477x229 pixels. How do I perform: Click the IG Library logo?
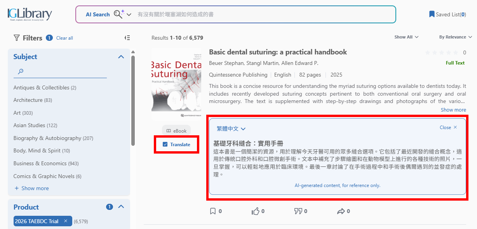coord(30,14)
